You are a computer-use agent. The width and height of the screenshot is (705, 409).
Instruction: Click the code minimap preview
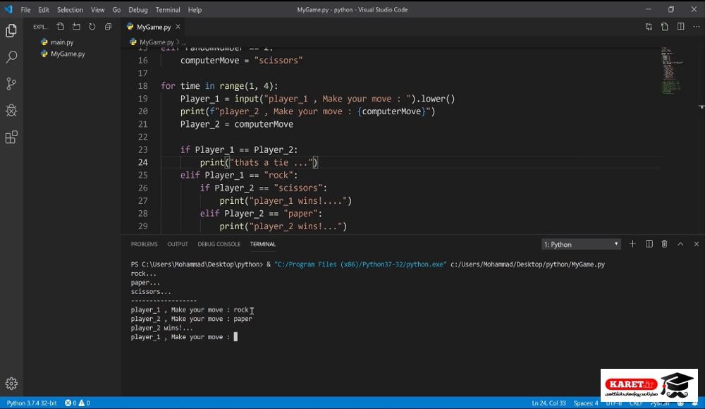pyautogui.click(x=672, y=71)
